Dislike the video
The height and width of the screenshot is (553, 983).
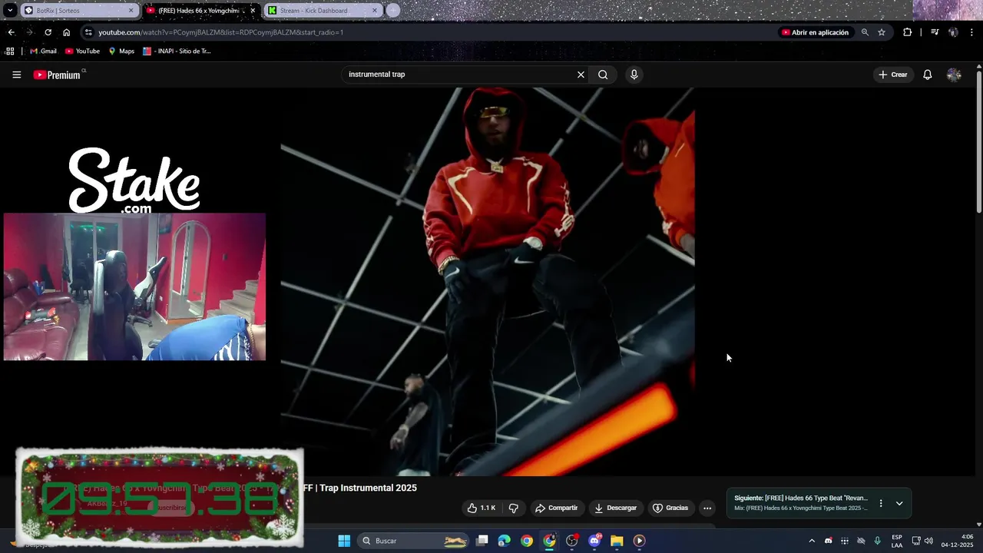coord(514,508)
